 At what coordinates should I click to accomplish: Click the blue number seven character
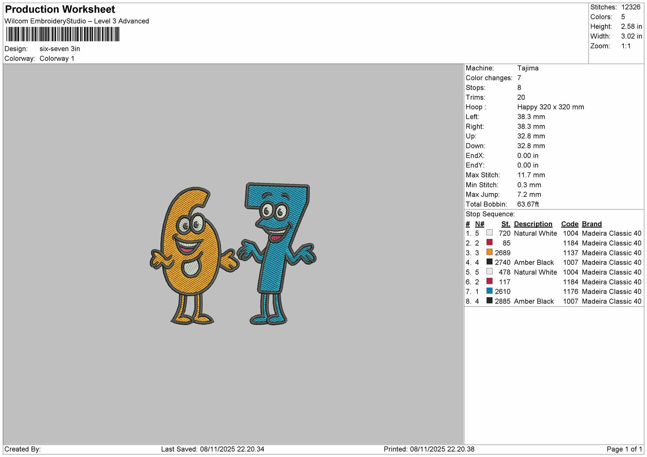[278, 253]
